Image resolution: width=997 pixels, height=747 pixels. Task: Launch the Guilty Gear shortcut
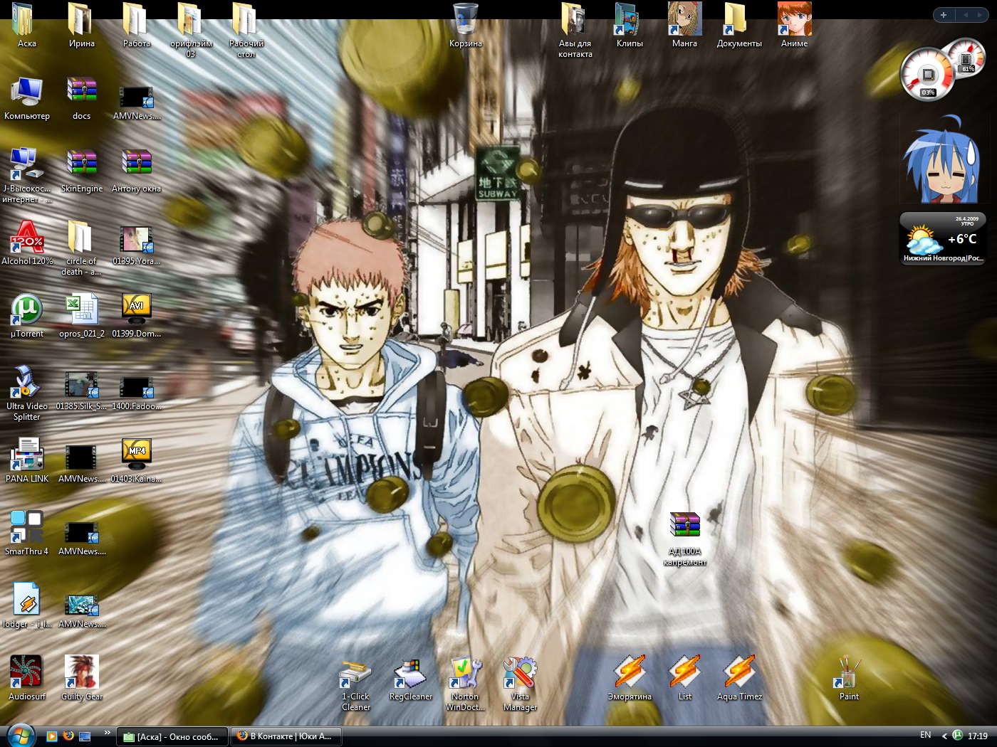pyautogui.click(x=81, y=673)
